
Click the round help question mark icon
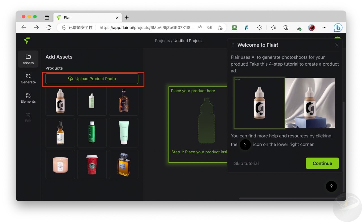tap(331, 186)
